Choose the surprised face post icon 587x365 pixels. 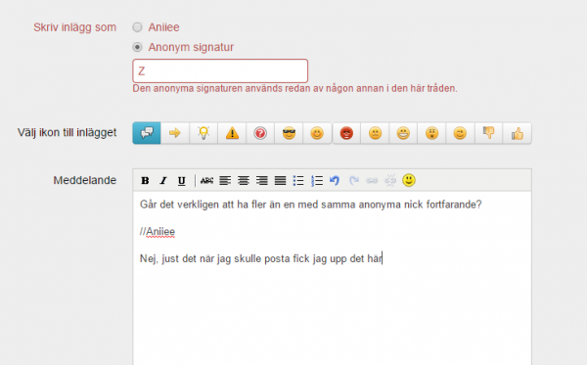point(432,133)
